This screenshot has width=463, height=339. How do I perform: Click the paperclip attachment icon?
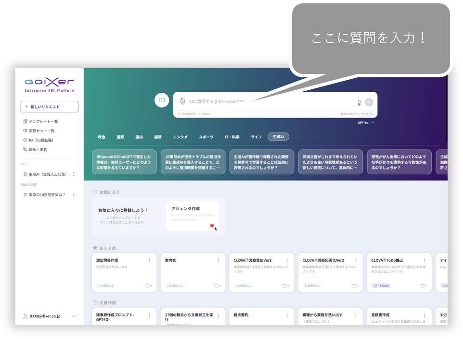click(x=182, y=102)
